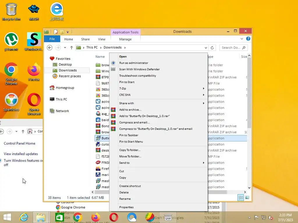Switch to details view layout icon
Image resolution: width=298 pixels, height=223 pixels.
click(x=241, y=197)
